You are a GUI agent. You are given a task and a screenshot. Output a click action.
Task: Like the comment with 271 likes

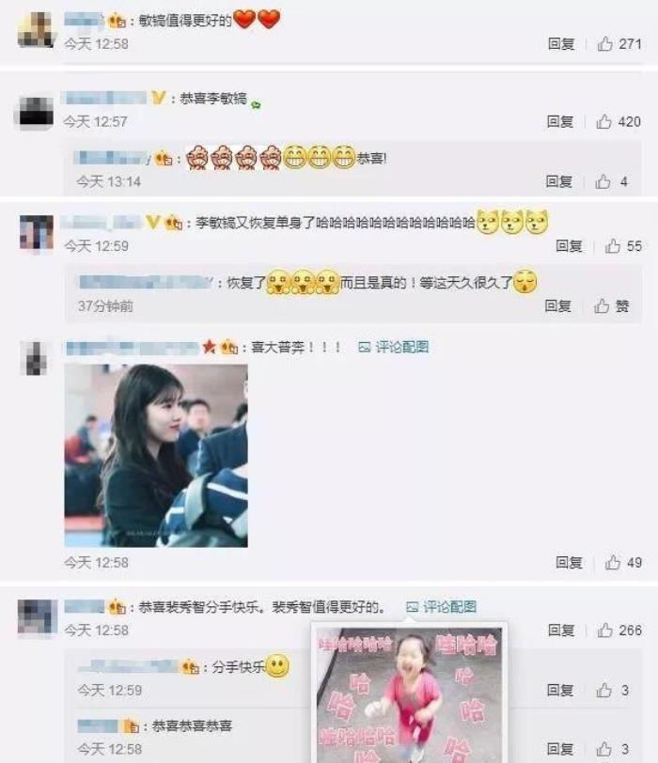click(x=605, y=44)
